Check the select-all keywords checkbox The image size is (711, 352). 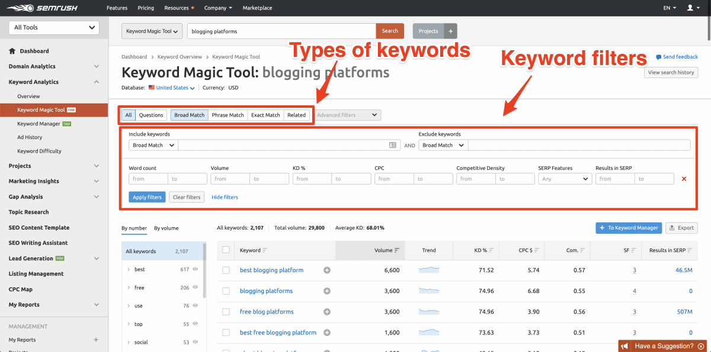point(226,250)
